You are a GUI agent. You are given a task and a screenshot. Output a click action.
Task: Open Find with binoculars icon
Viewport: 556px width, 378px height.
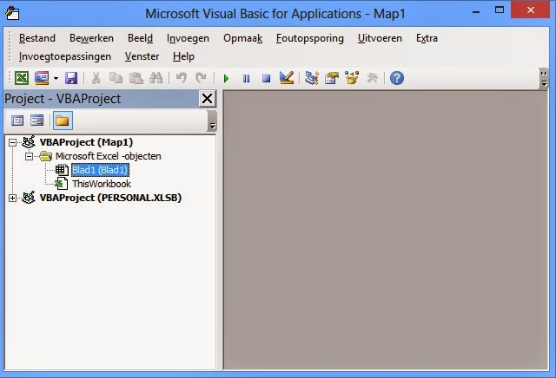[x=156, y=78]
